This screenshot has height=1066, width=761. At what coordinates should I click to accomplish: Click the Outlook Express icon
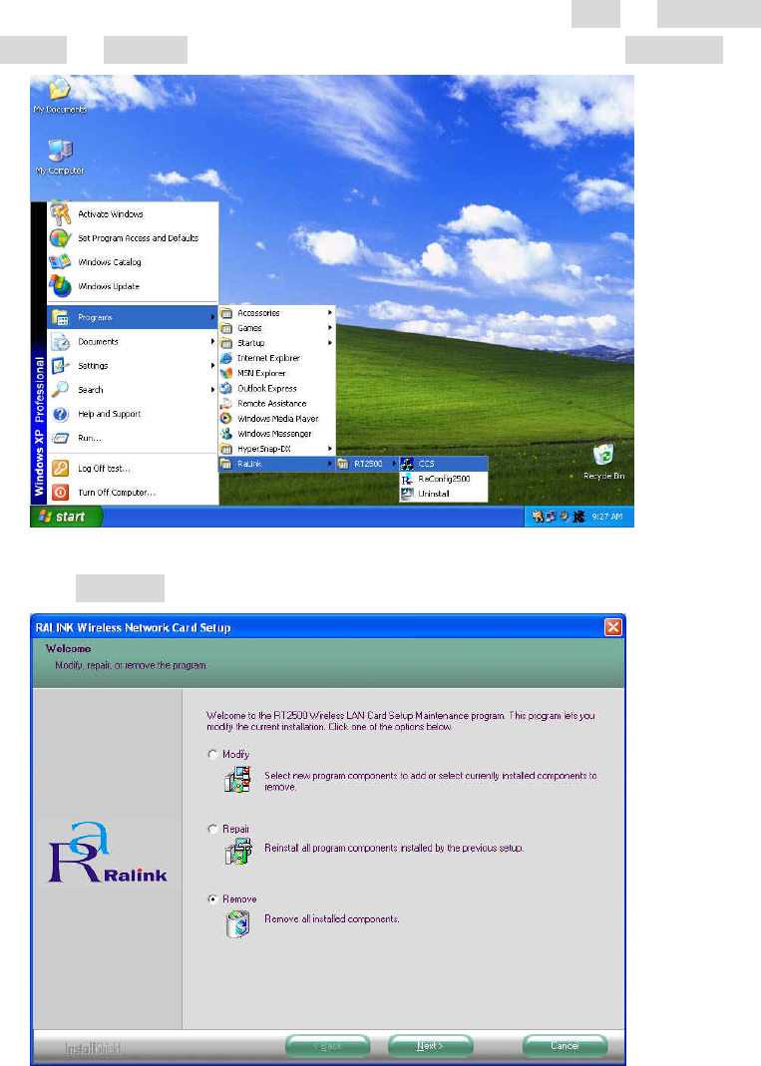click(226, 388)
